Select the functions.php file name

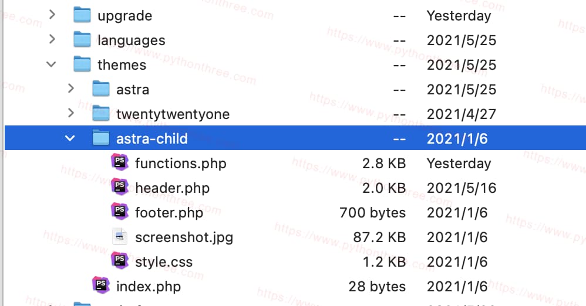pyautogui.click(x=180, y=164)
